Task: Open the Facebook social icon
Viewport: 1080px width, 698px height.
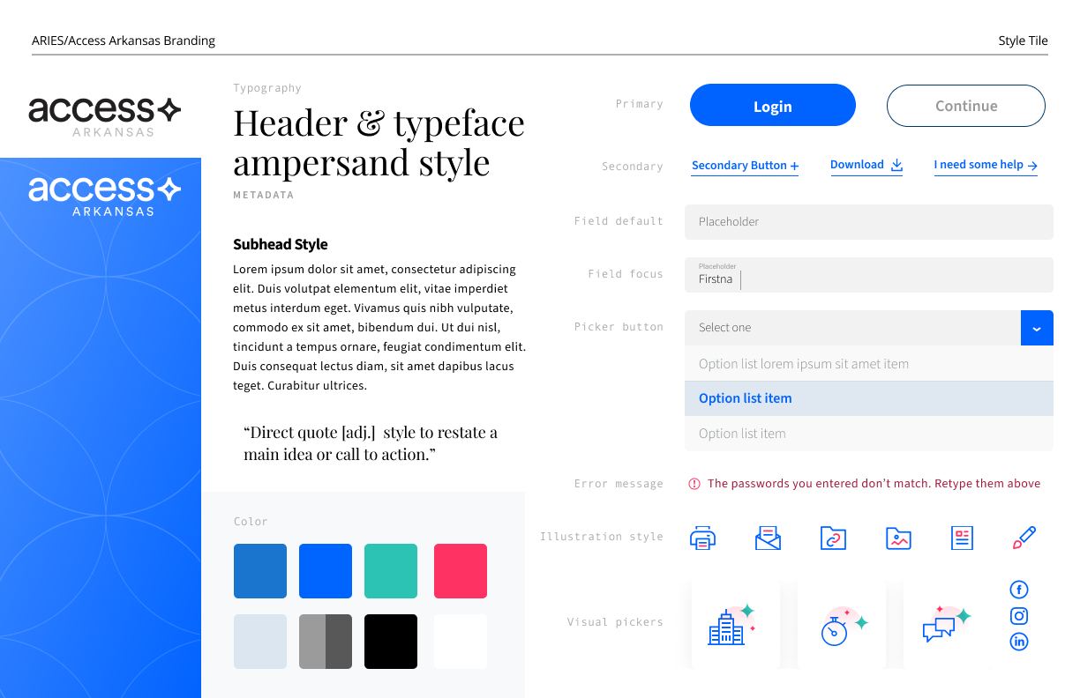Action: pos(1019,590)
